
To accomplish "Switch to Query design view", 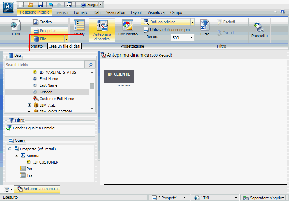I will (80, 28).
